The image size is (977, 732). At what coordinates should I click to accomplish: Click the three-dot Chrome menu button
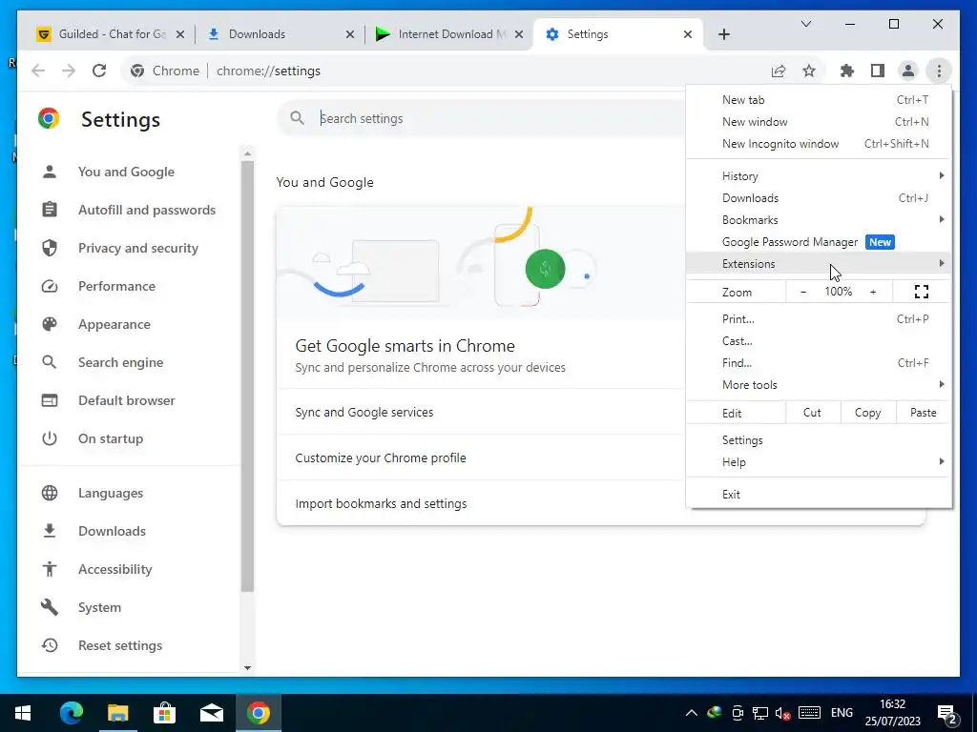point(939,71)
